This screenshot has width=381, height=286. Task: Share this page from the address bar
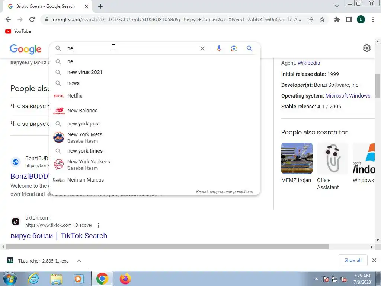click(310, 19)
